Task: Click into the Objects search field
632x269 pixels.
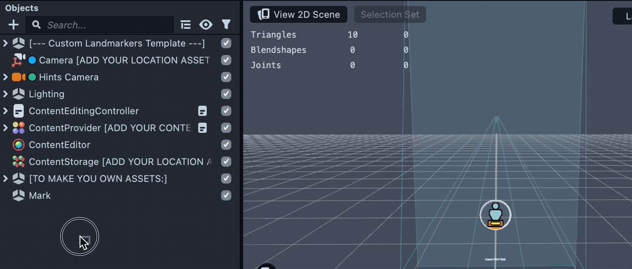Action: click(x=106, y=25)
